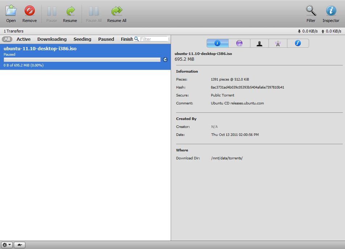345x249 pixels.
Task: Show All torrents filter
Action: tap(7, 39)
